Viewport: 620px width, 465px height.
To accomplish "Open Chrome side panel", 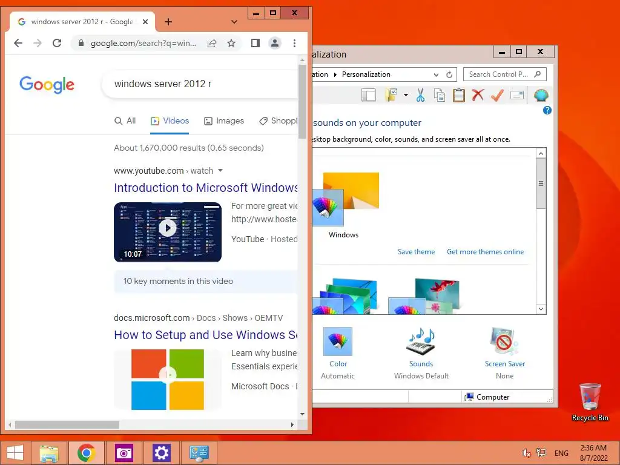I will 256,43.
